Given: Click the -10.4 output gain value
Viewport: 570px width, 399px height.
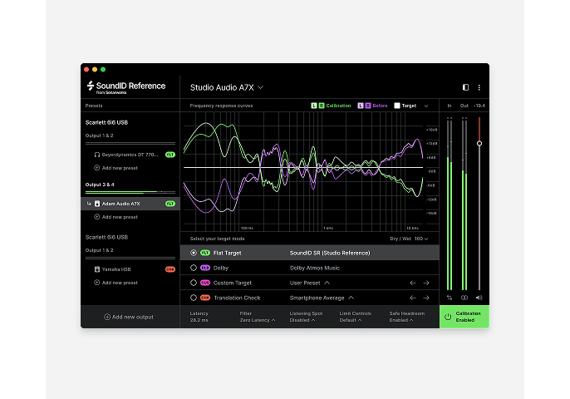Looking at the screenshot, I should [479, 106].
